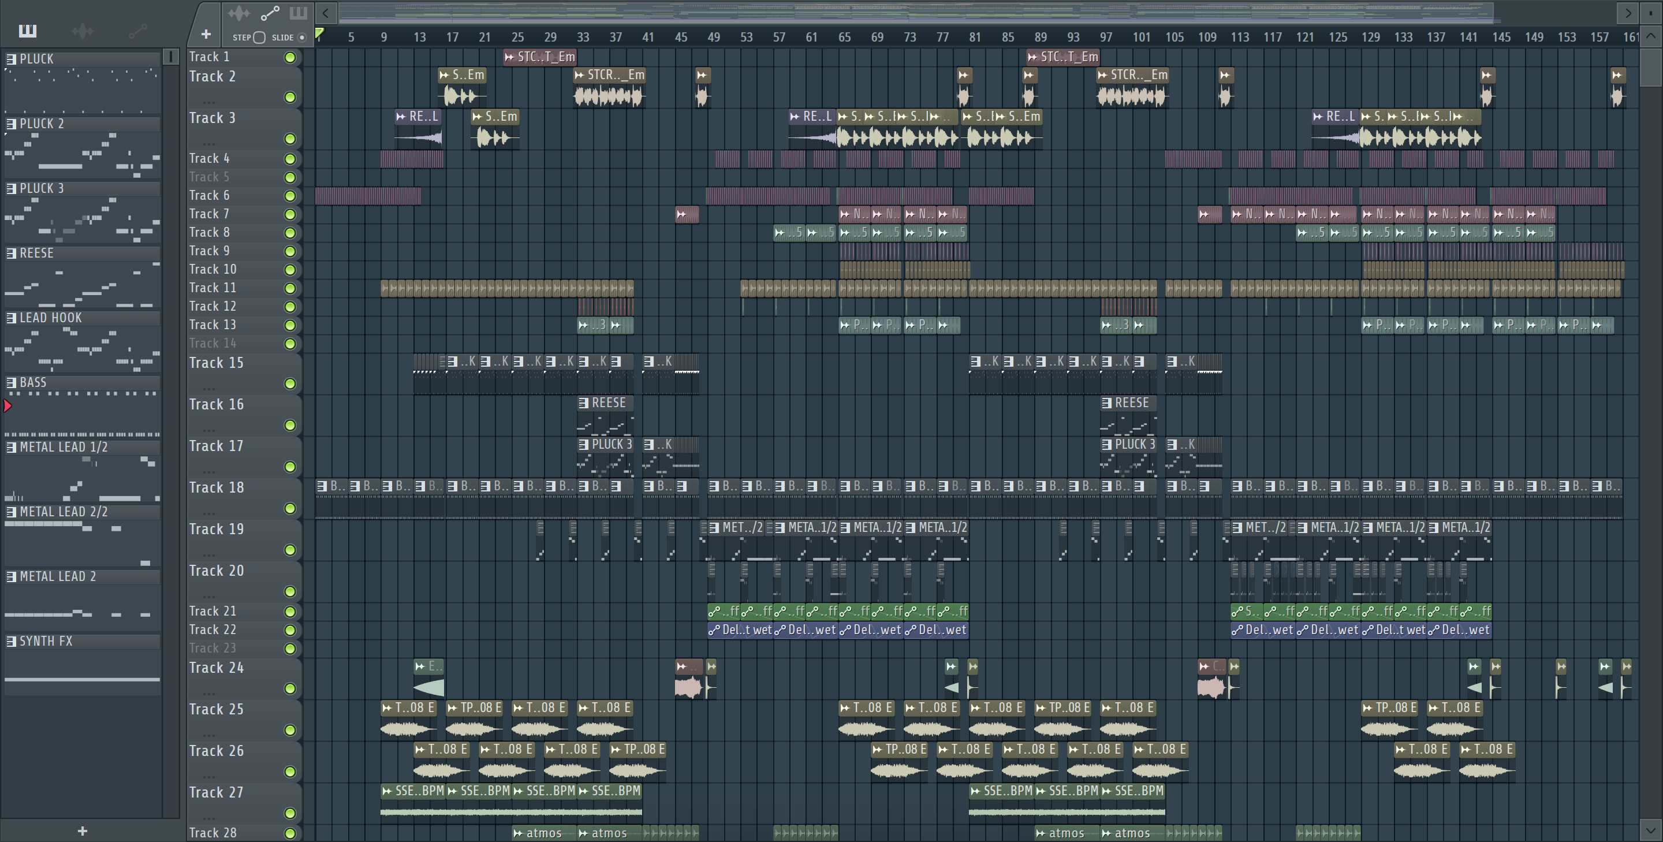Select the audio clip focus icon
Screen dimensions: 1663x842
click(238, 13)
